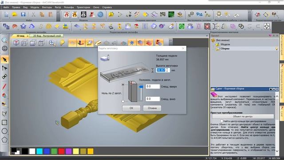Confirm the dialog with OK

[x=131, y=108]
